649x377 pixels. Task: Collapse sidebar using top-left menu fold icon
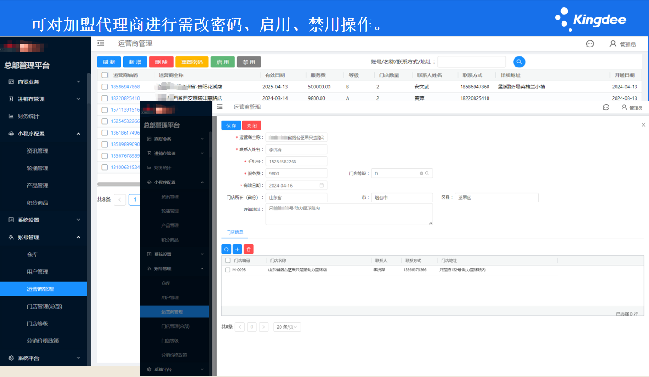coord(100,43)
